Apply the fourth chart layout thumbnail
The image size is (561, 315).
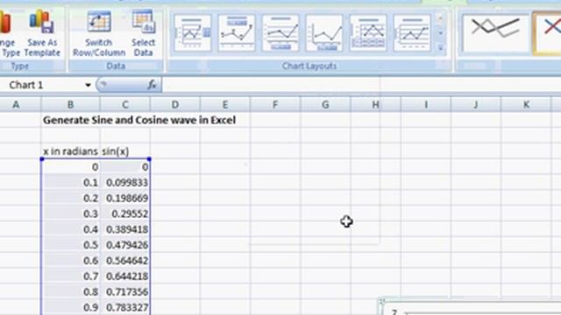click(x=324, y=33)
